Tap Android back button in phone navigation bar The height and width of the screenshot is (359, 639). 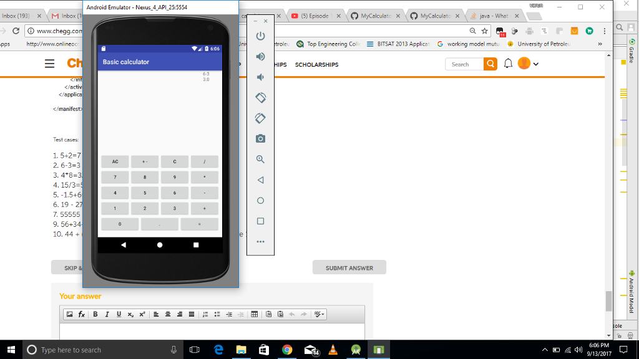(x=124, y=244)
